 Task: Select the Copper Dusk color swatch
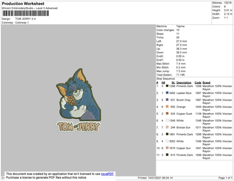(167, 114)
